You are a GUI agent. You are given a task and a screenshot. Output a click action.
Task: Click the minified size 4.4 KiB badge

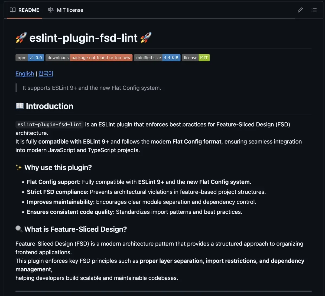click(x=157, y=58)
